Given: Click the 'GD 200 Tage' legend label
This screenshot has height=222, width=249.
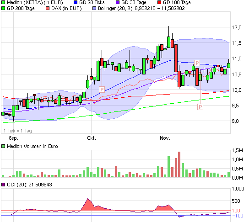Looking at the screenshot, I should [x=21, y=8].
